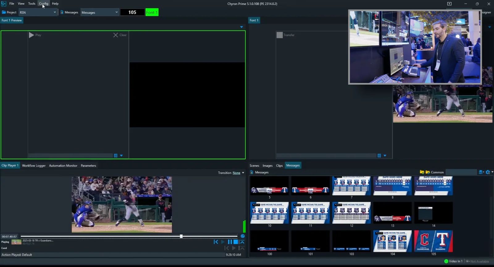The height and width of the screenshot is (267, 494).
Task: Expand the arrow at top right of Font 1 Preview
Action: click(x=241, y=27)
